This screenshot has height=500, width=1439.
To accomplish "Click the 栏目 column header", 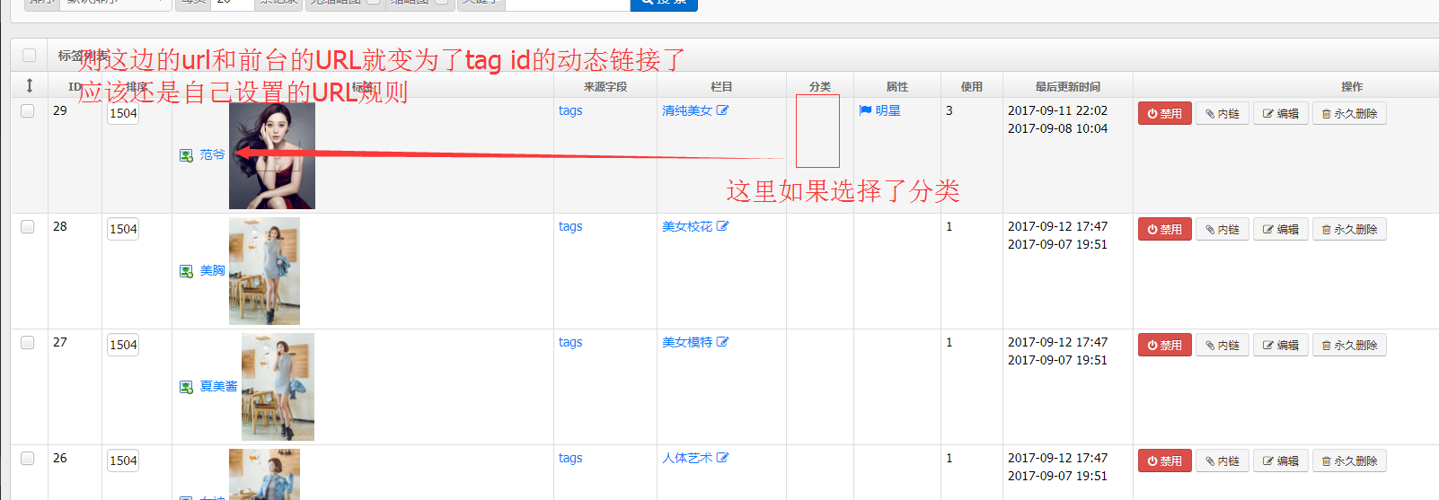I will [721, 87].
